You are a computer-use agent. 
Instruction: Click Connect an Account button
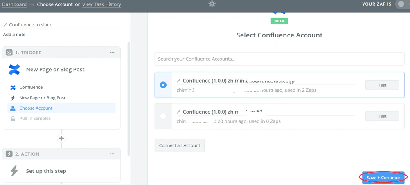click(180, 145)
